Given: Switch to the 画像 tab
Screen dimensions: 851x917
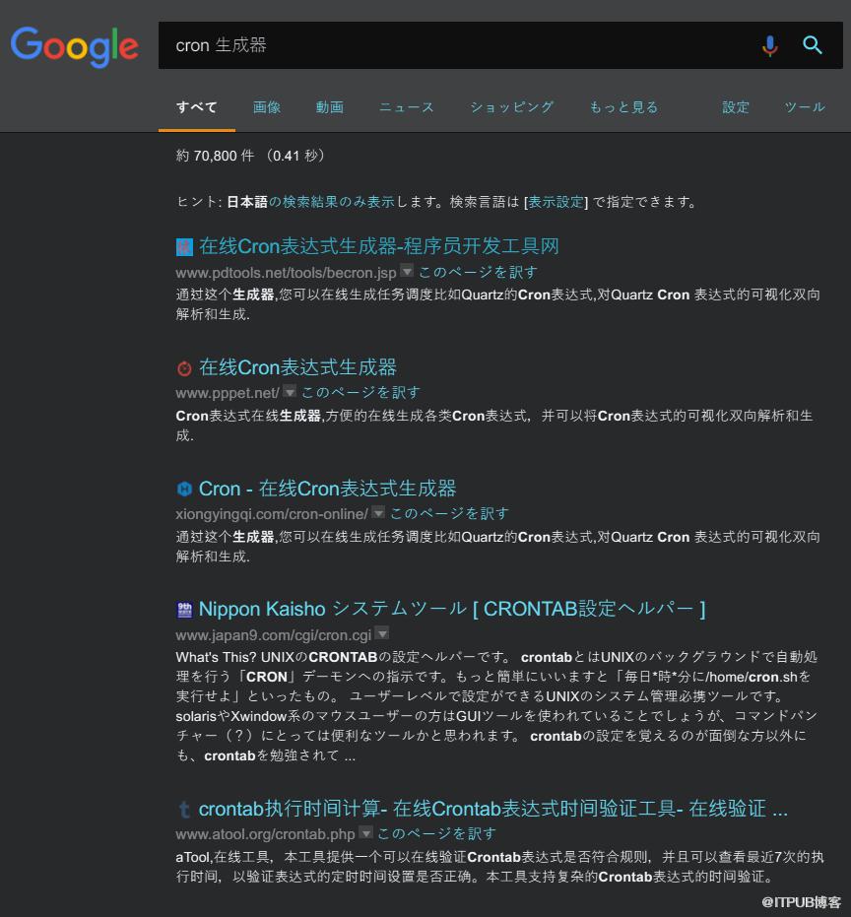Looking at the screenshot, I should coord(267,107).
